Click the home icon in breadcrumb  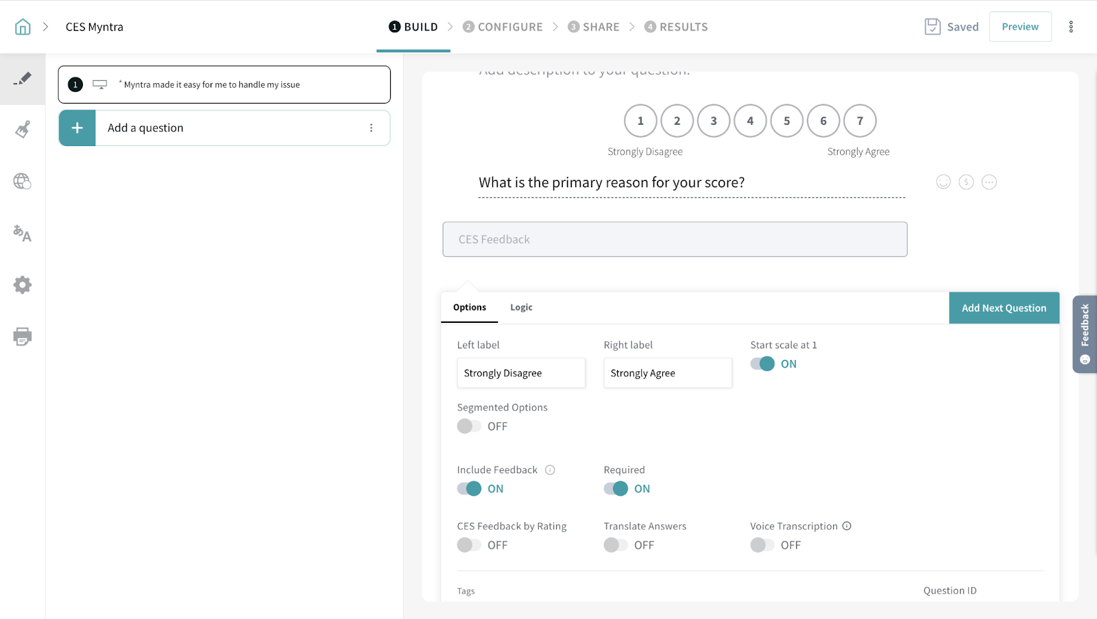coord(23,27)
